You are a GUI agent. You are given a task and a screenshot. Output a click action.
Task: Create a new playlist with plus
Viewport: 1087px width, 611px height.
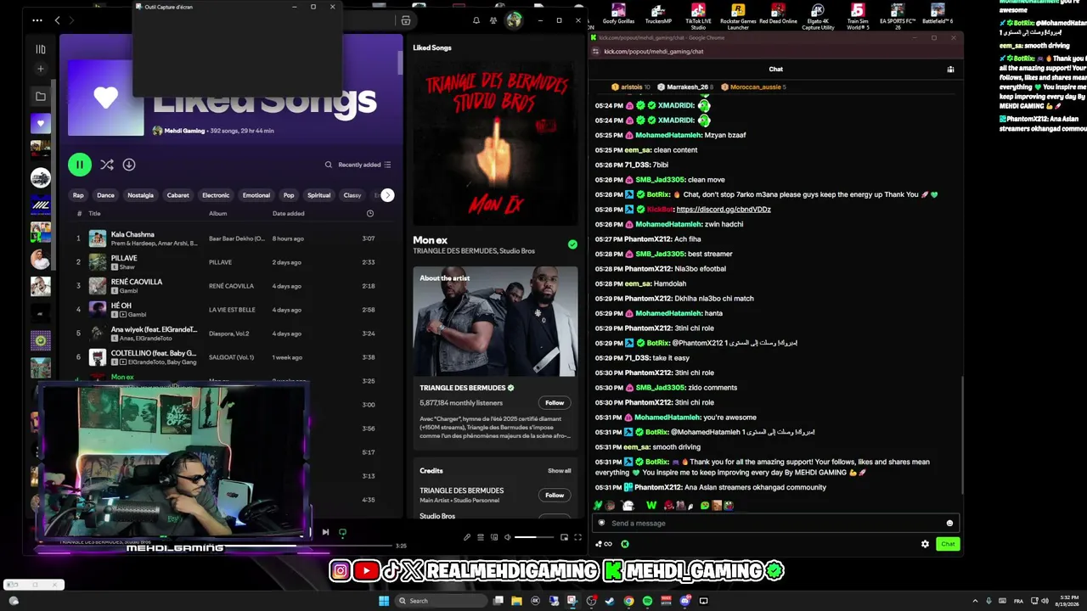(40, 69)
